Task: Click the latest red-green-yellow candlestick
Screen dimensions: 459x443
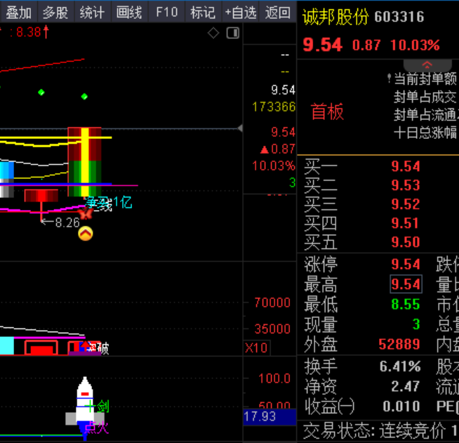Action: 85,162
